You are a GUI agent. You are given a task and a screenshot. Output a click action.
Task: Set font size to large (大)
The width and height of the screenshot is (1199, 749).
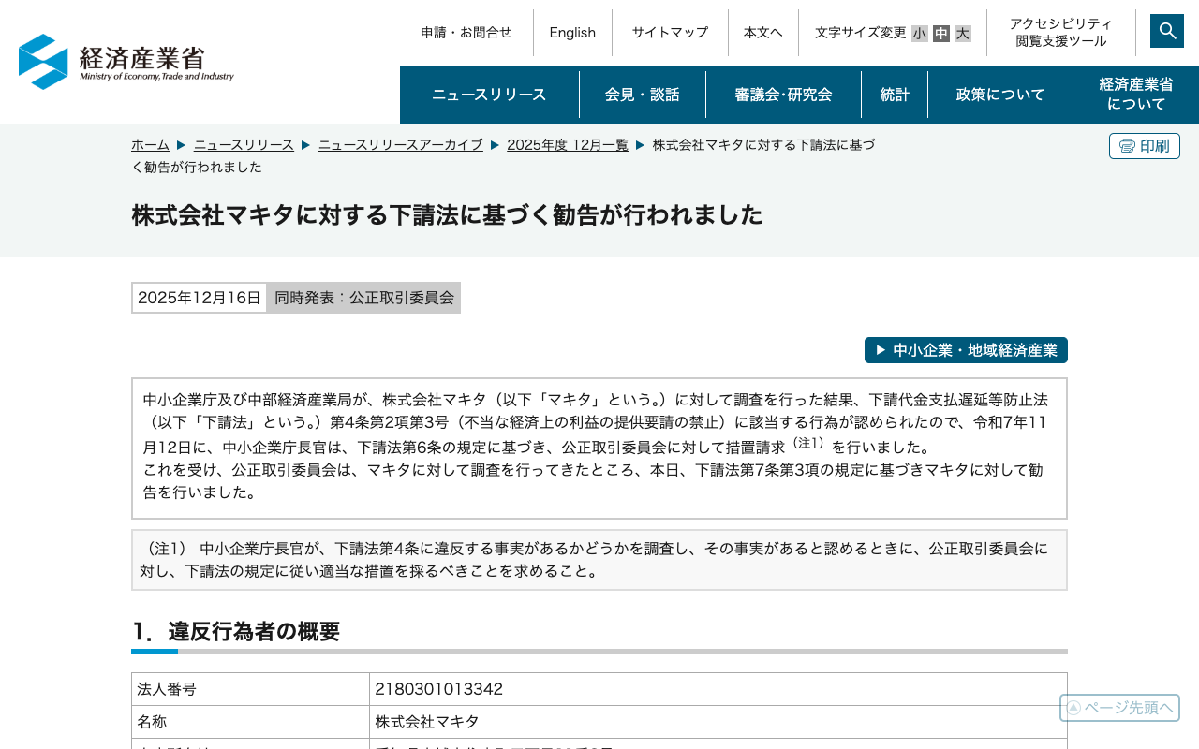[963, 34]
